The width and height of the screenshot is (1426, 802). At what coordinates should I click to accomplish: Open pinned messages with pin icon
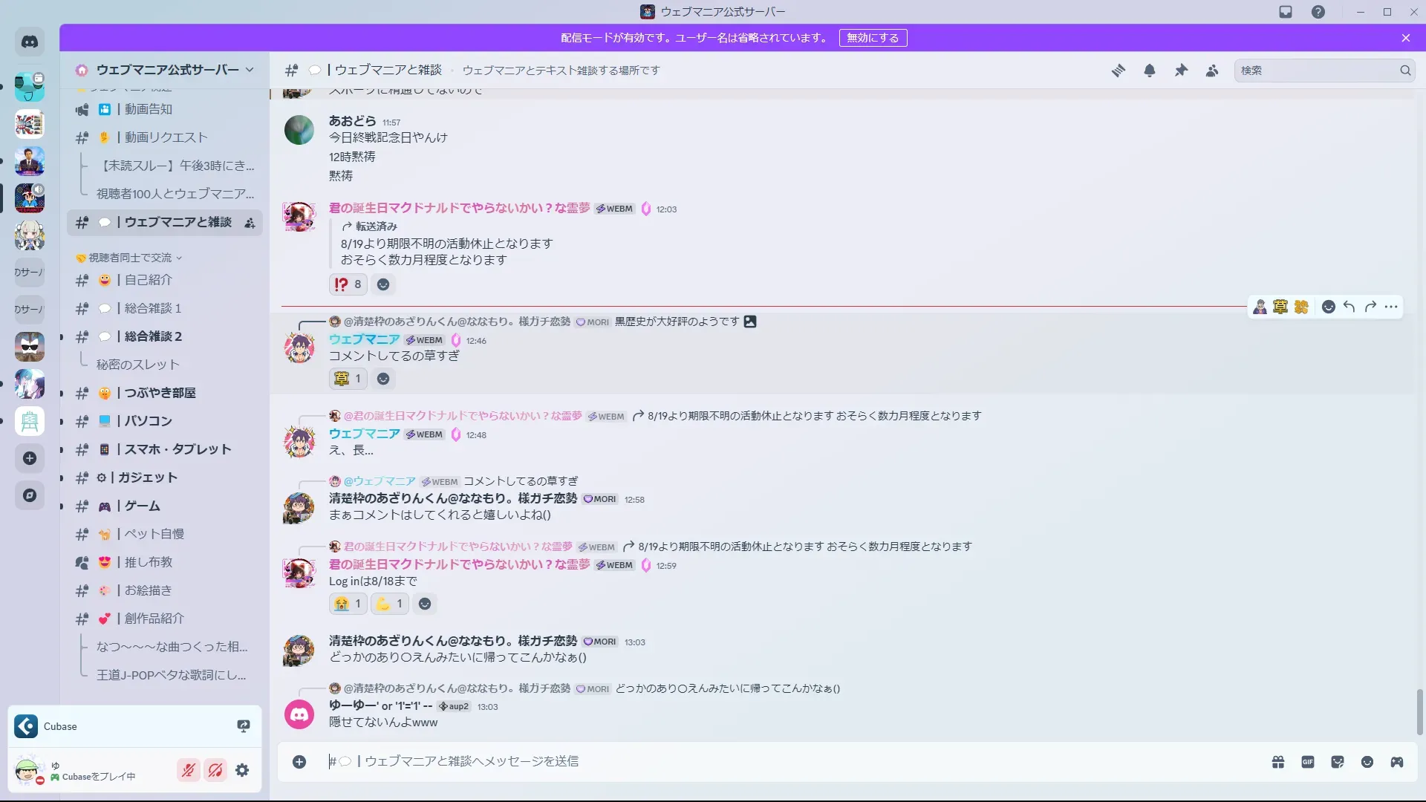tap(1181, 71)
